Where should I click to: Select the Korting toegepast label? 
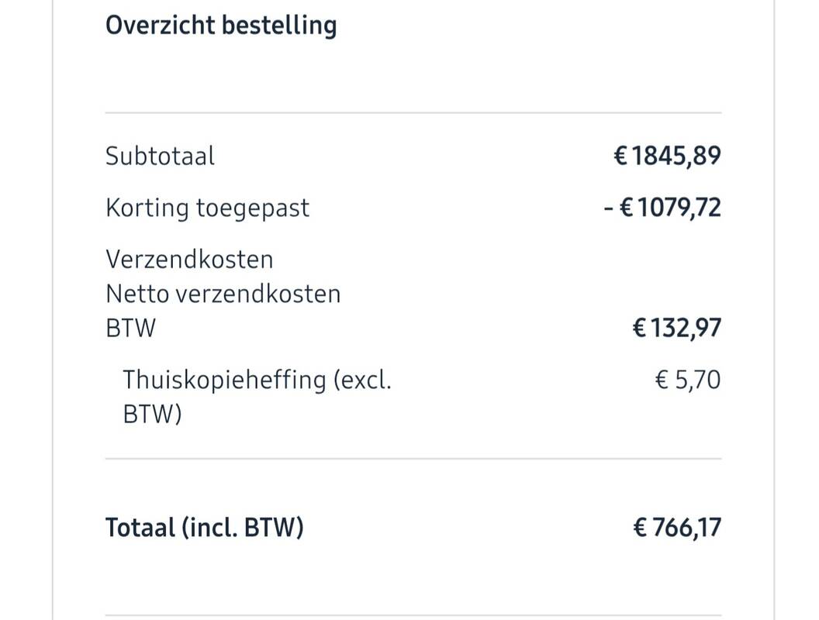(x=207, y=208)
